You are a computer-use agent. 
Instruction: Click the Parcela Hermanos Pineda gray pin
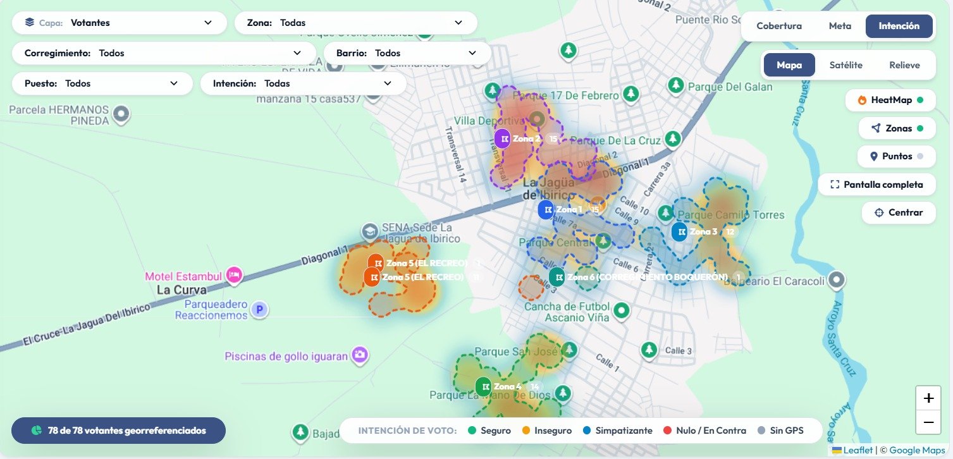click(121, 114)
